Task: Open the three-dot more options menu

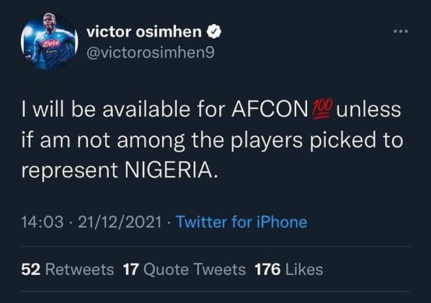Action: (401, 31)
